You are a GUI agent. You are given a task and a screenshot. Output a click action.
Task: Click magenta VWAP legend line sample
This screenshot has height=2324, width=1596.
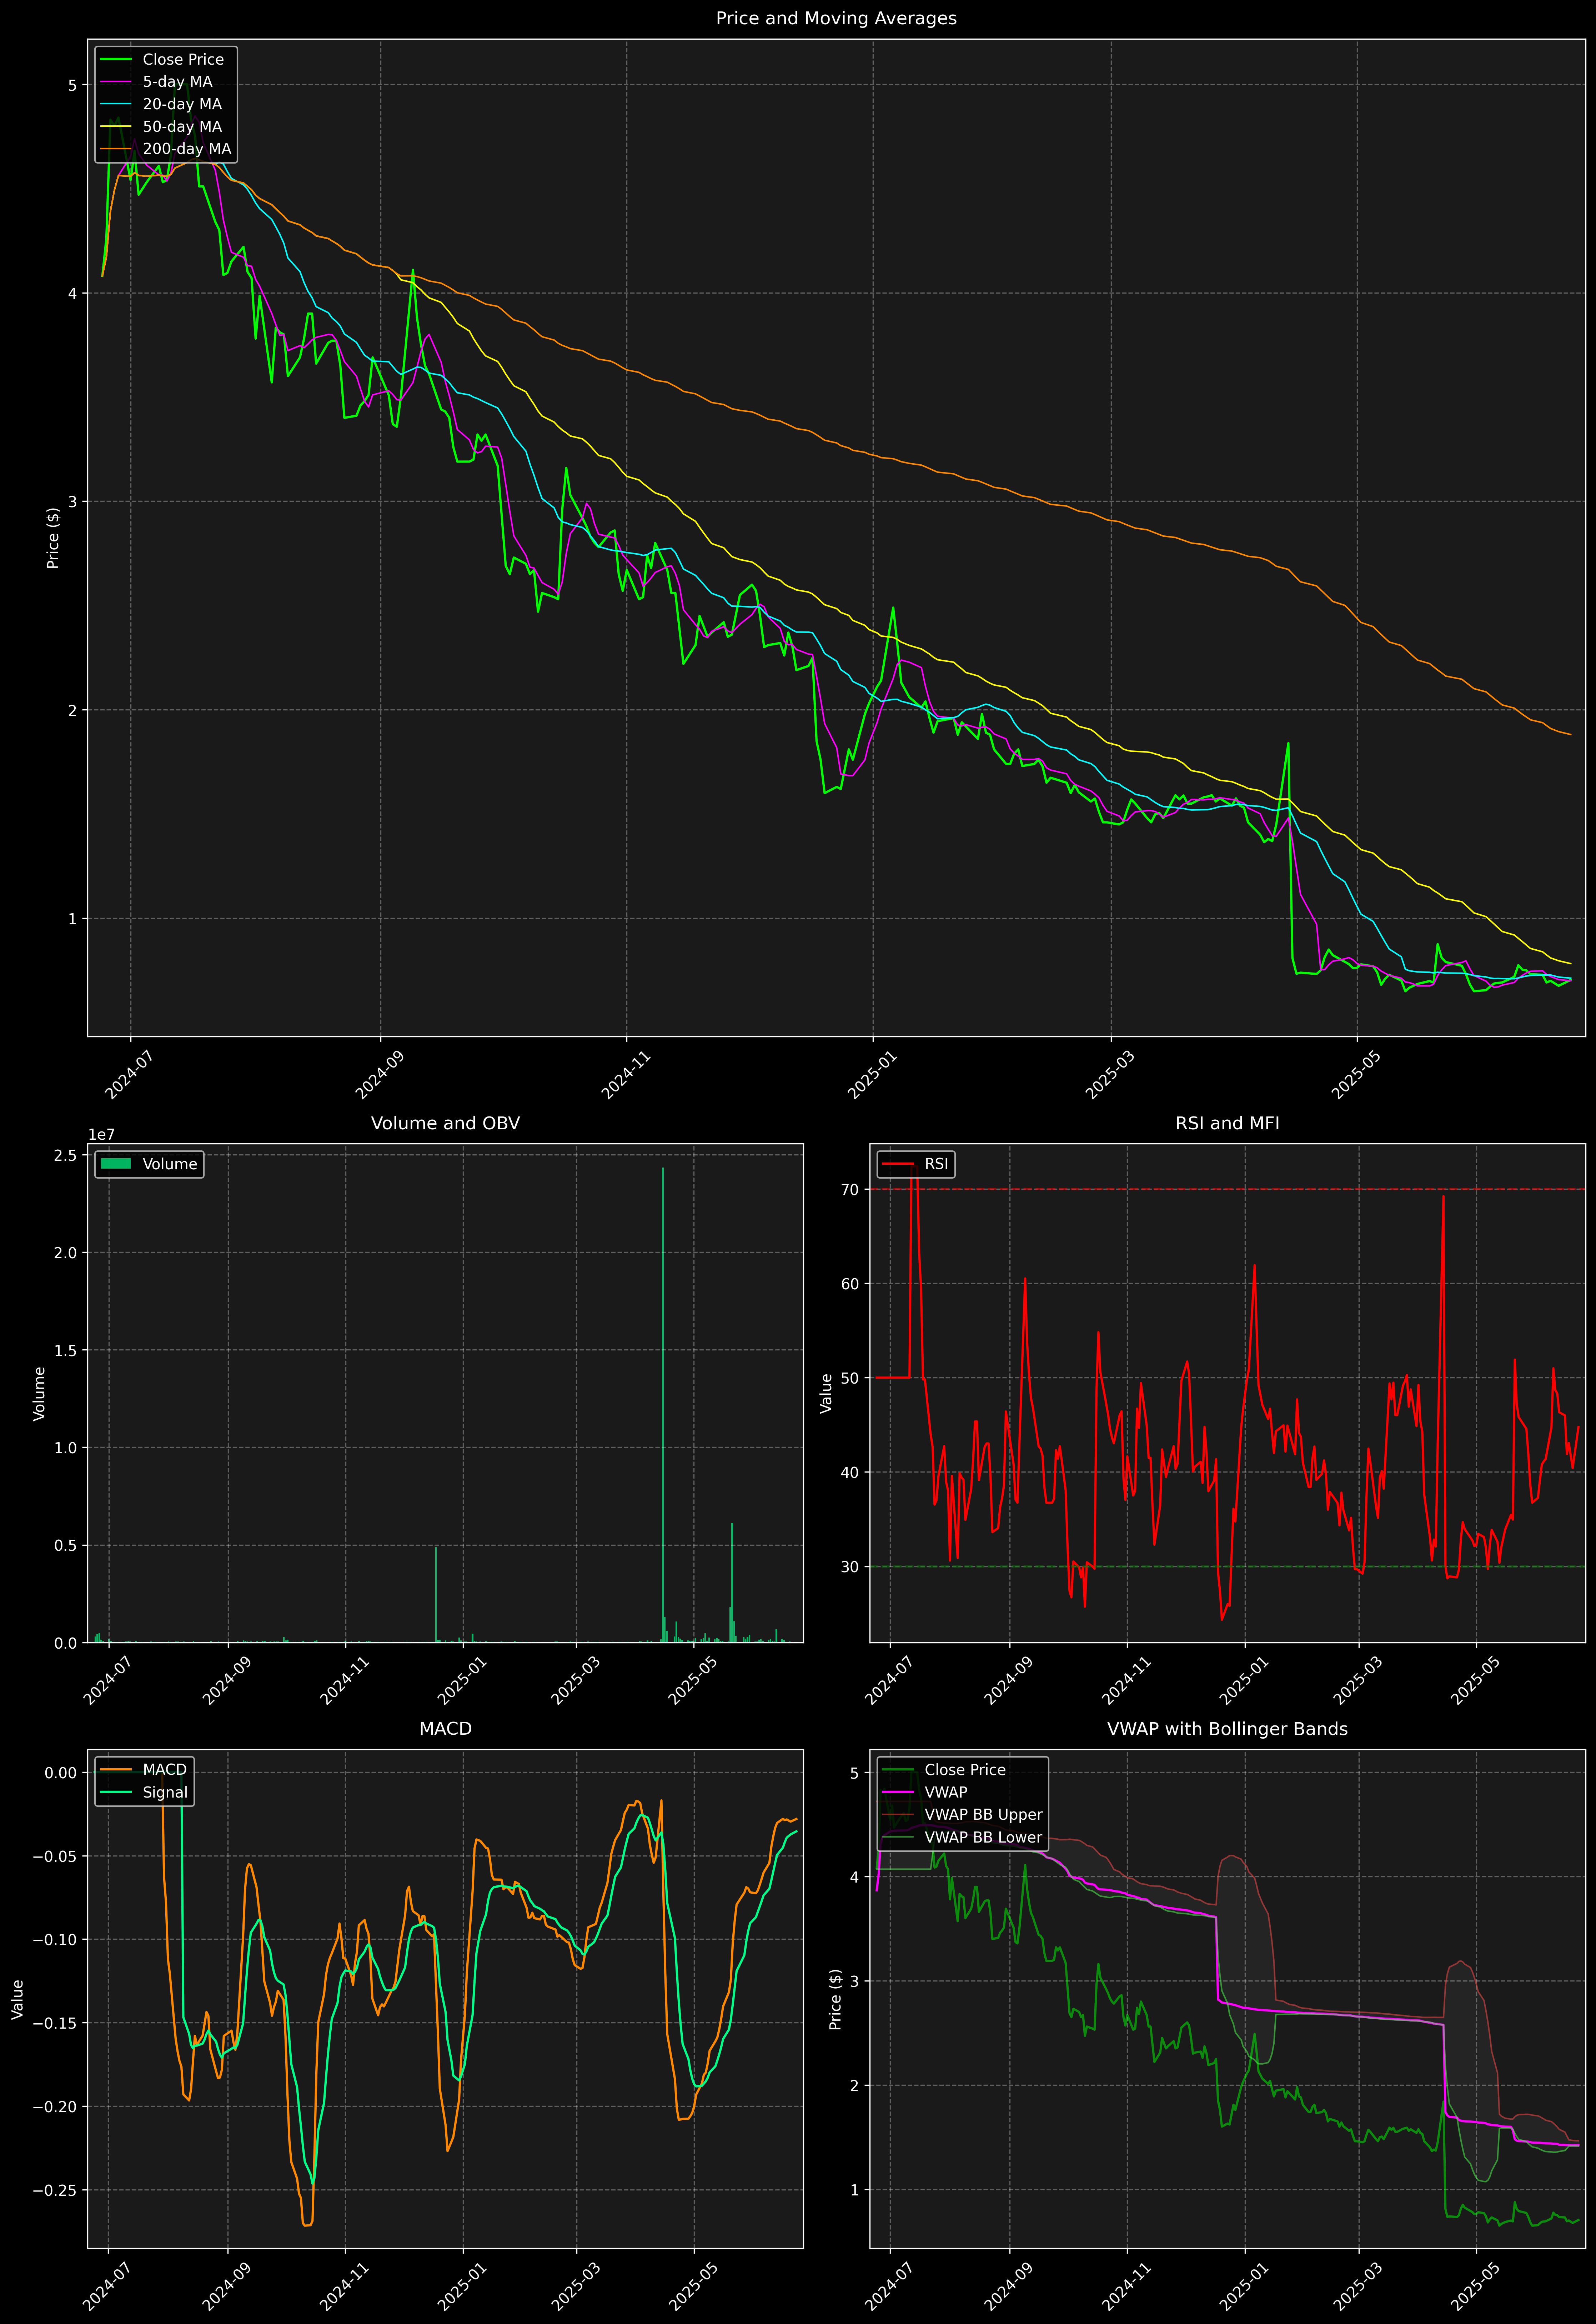click(898, 1792)
